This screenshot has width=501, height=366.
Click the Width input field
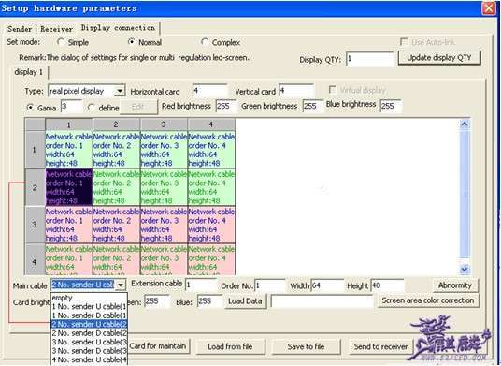pos(327,285)
